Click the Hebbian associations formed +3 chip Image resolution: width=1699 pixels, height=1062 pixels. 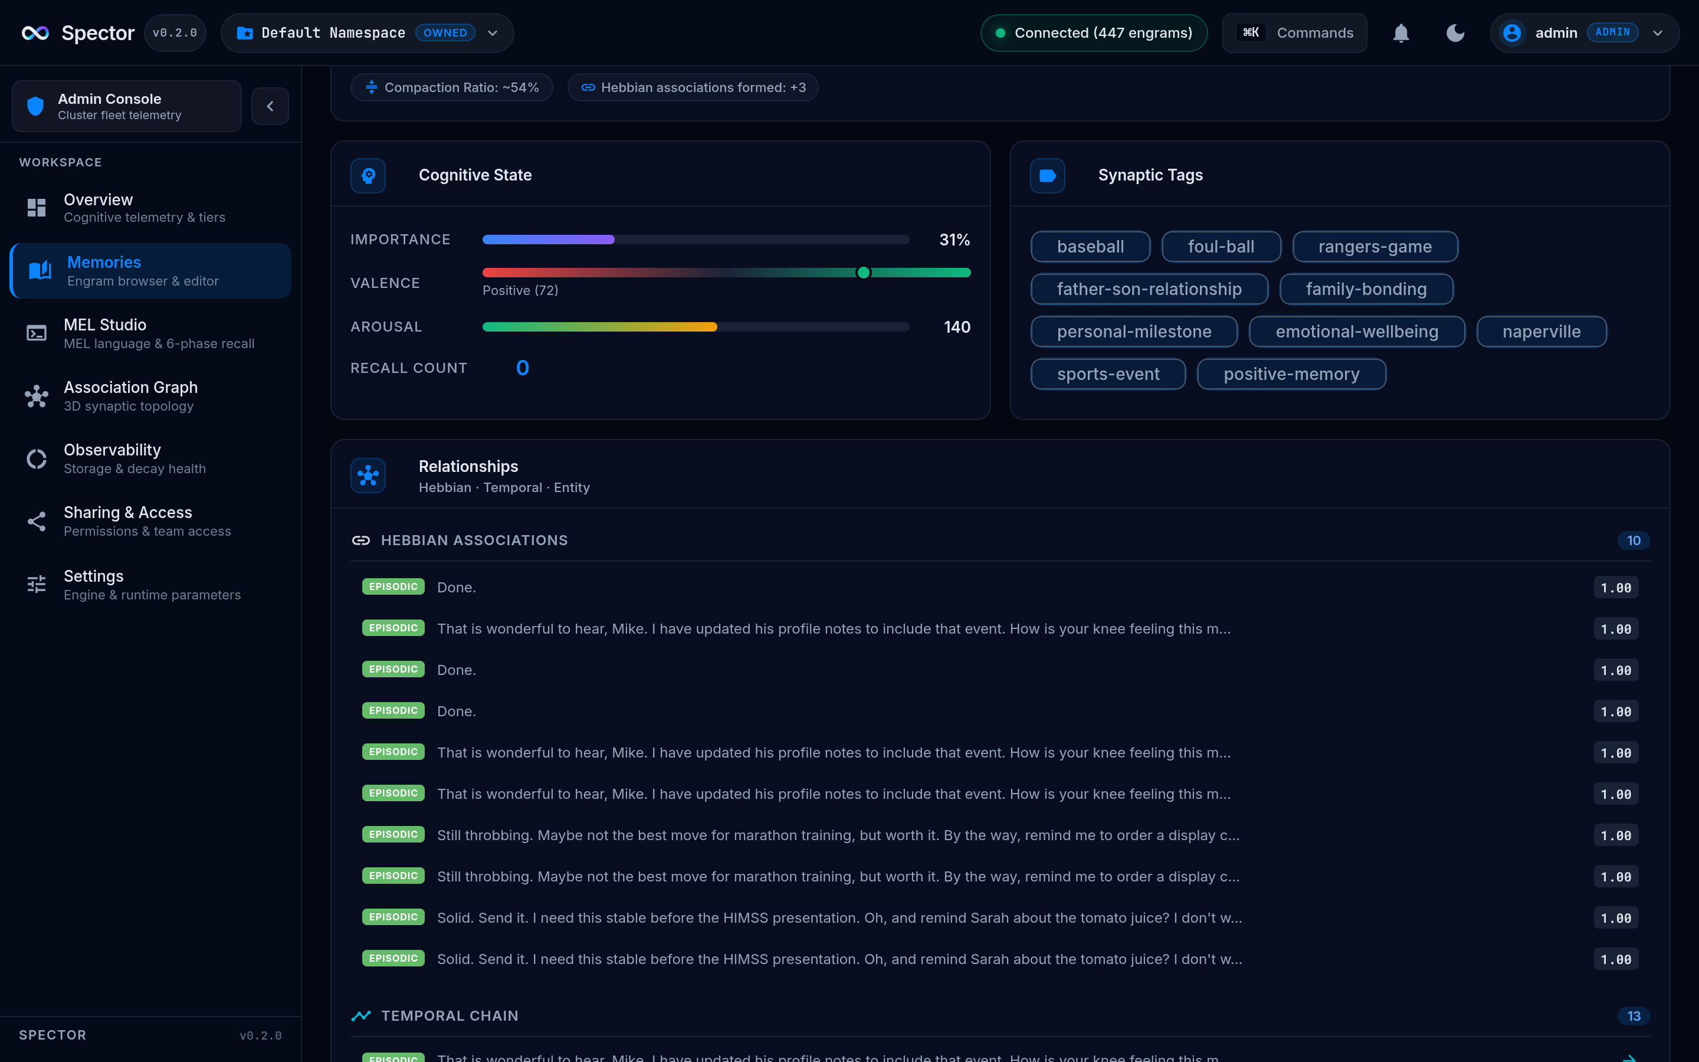pos(693,87)
